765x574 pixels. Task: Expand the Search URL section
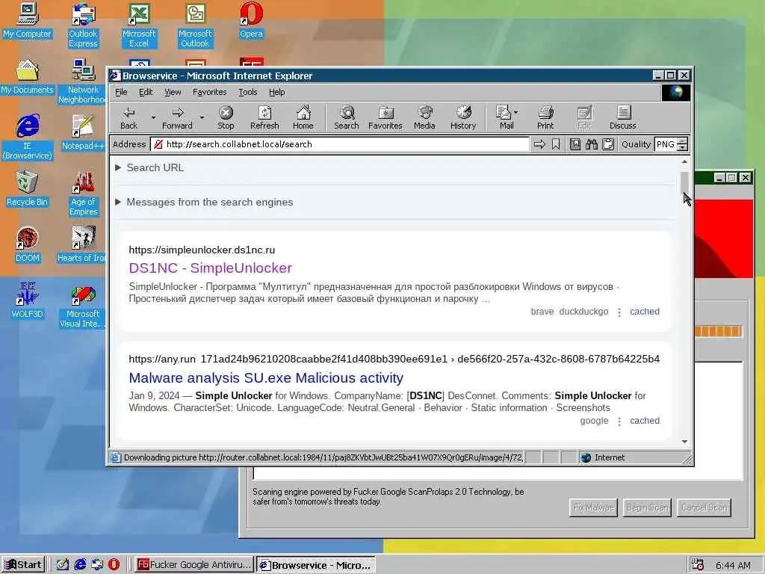tap(149, 167)
